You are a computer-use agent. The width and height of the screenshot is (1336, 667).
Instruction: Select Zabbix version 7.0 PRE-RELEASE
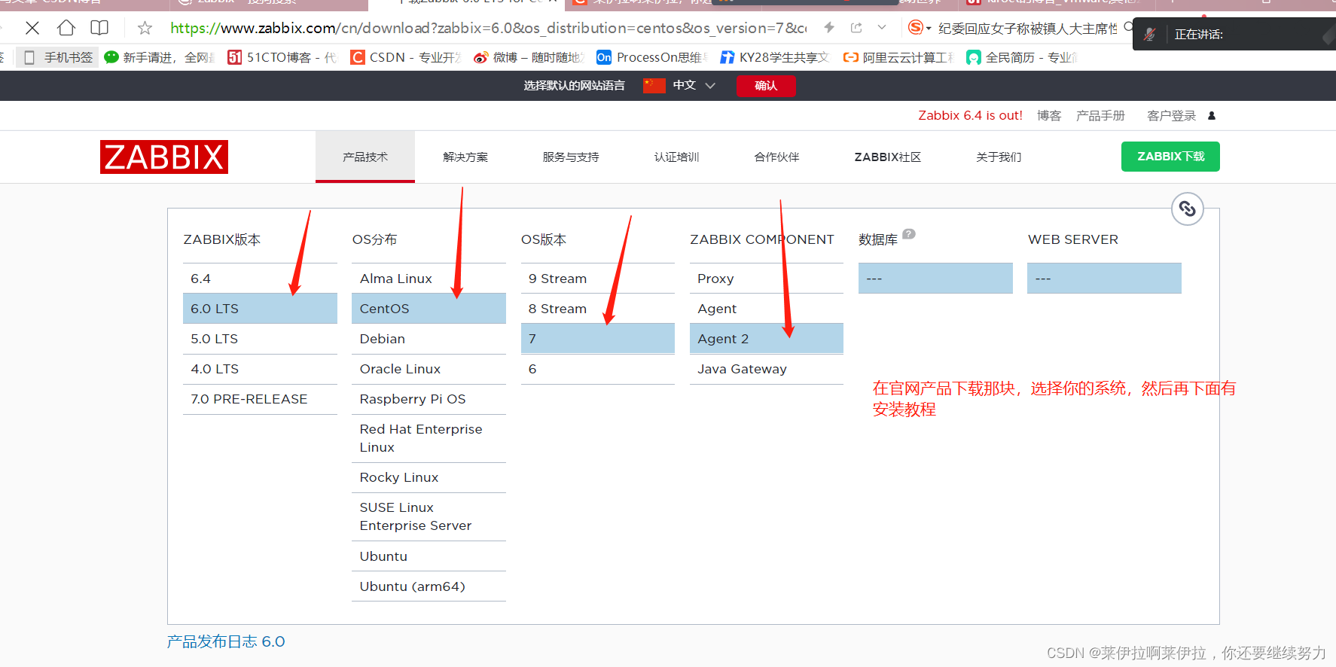(x=260, y=399)
